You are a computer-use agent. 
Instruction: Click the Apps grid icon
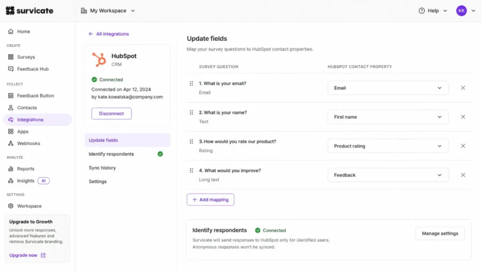point(11,132)
